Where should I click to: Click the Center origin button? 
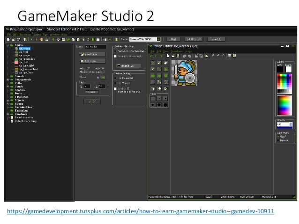tap(92, 92)
